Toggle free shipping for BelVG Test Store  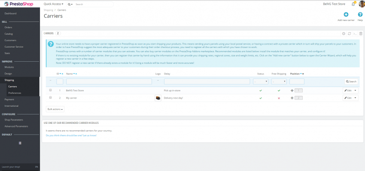tap(279, 90)
